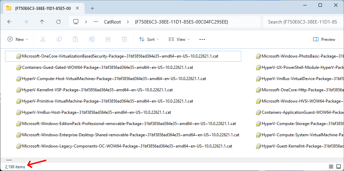
Task: Open the See more options menu
Action: click(202, 40)
